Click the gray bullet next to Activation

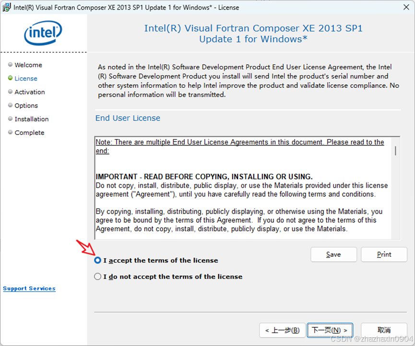pos(11,91)
